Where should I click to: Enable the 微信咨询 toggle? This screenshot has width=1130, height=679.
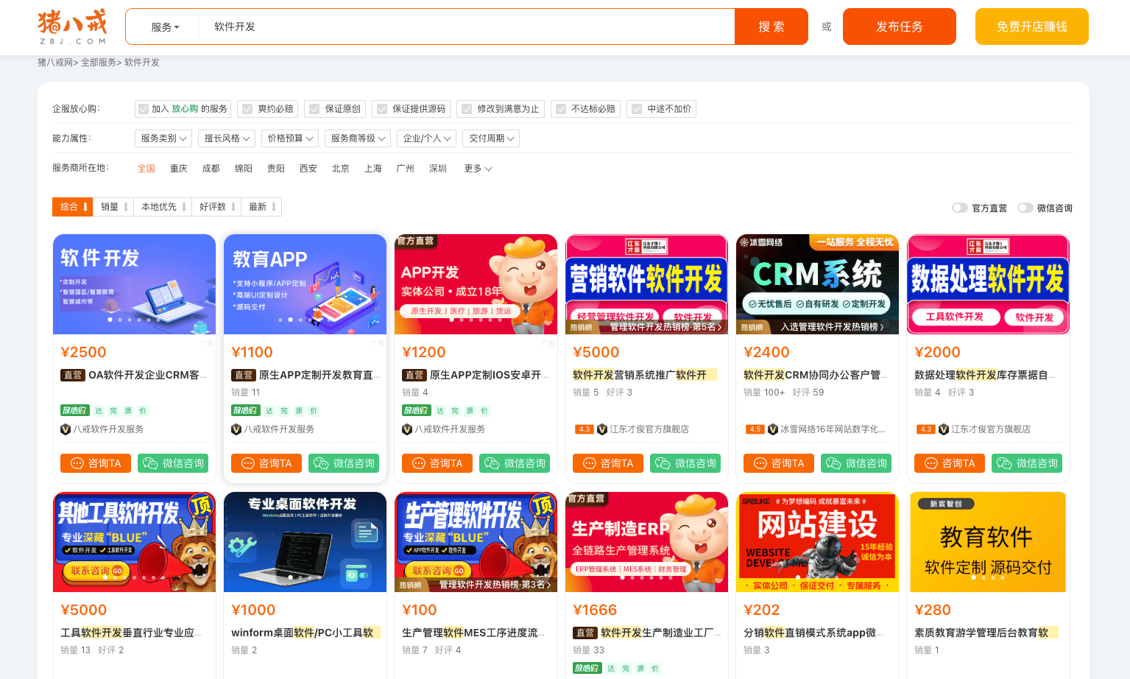(1025, 208)
